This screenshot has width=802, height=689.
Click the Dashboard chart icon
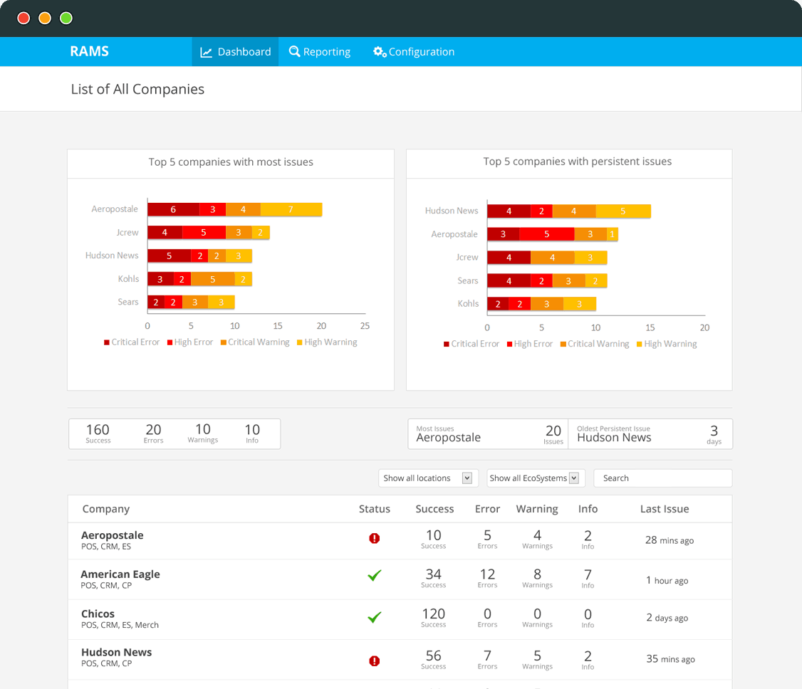click(x=206, y=52)
